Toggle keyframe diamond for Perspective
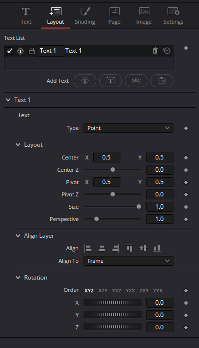Image resolution: width=199 pixels, height=348 pixels. pos(186,219)
